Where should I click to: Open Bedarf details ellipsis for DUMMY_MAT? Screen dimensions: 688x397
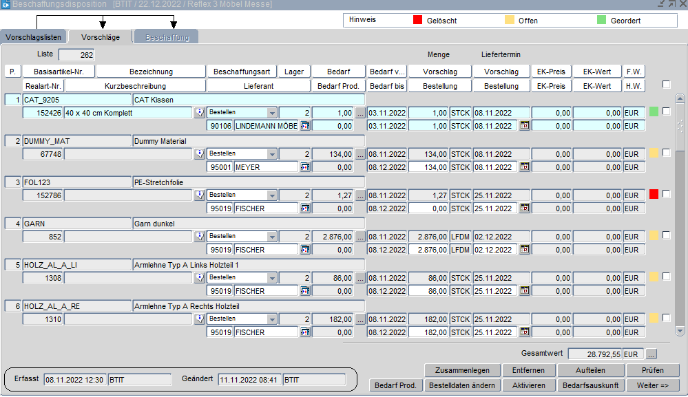(360, 154)
